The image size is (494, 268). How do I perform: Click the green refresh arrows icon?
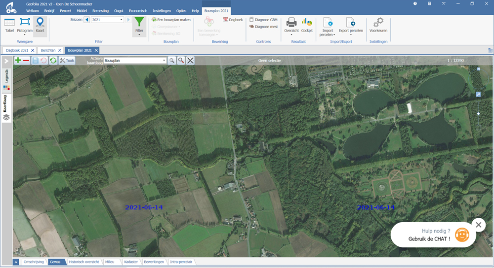point(53,60)
